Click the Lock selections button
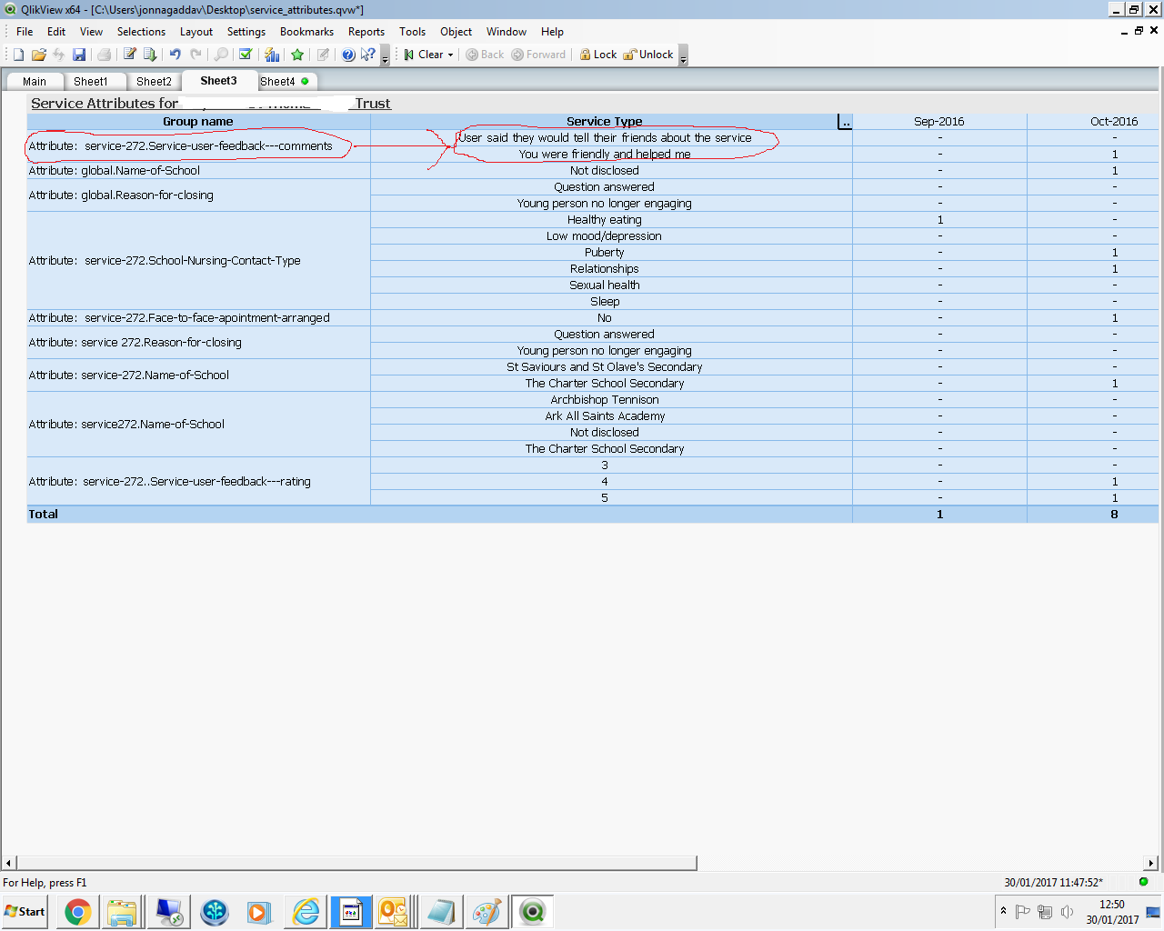The height and width of the screenshot is (931, 1164). pos(598,55)
